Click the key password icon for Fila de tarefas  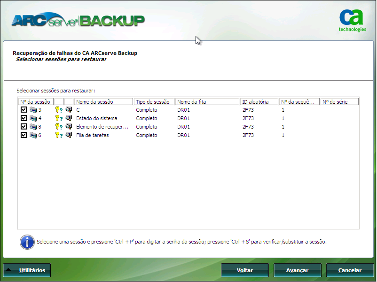point(59,135)
